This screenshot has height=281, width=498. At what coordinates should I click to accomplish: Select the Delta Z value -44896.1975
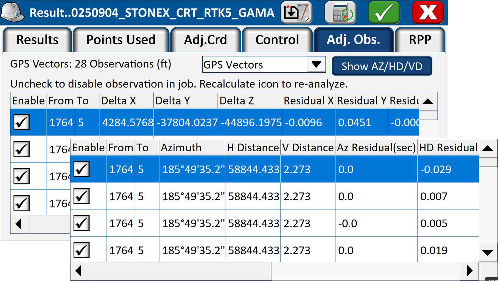pyautogui.click(x=251, y=123)
